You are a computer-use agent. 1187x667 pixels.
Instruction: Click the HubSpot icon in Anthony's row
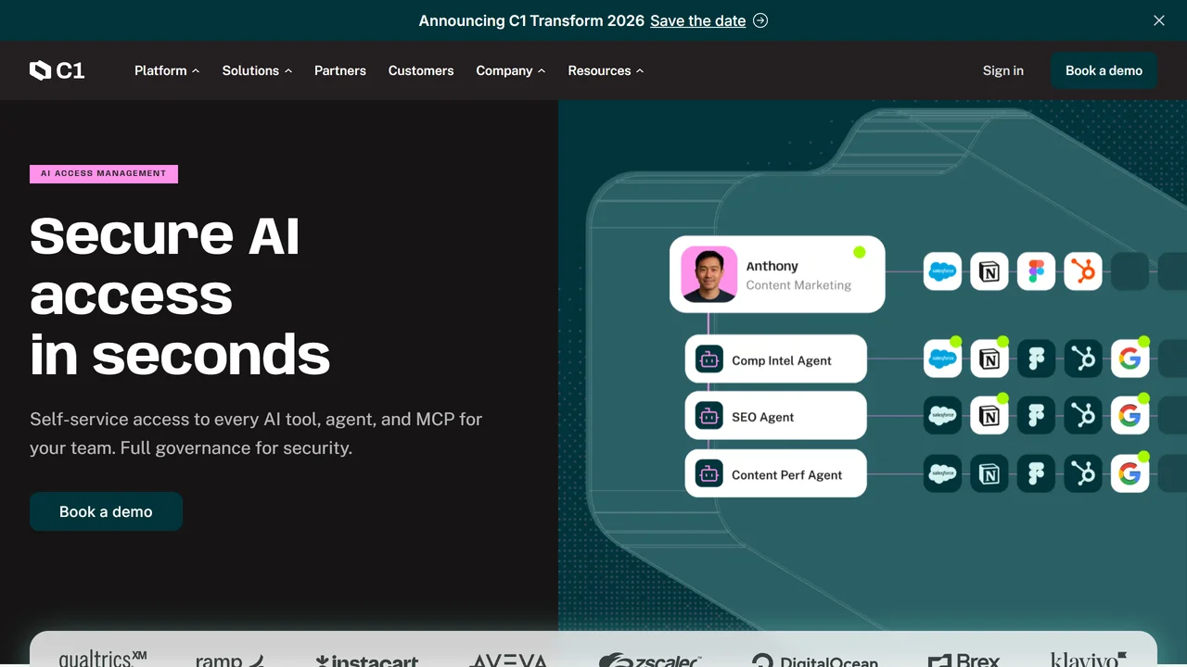[x=1083, y=271]
